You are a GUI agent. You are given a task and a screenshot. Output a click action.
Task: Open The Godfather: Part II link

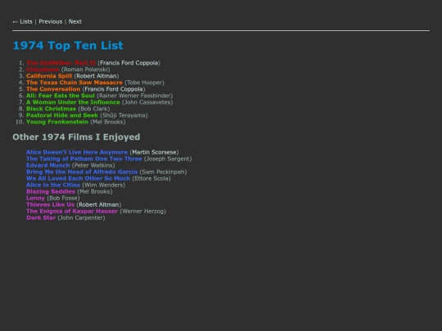(x=61, y=63)
